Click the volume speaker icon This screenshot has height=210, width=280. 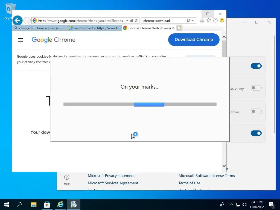click(244, 205)
